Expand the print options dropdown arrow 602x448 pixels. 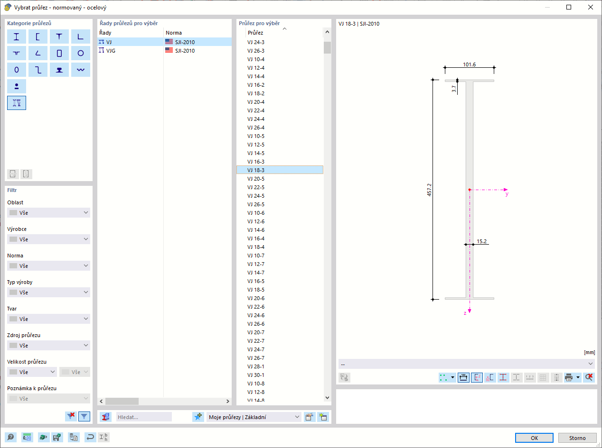point(578,378)
